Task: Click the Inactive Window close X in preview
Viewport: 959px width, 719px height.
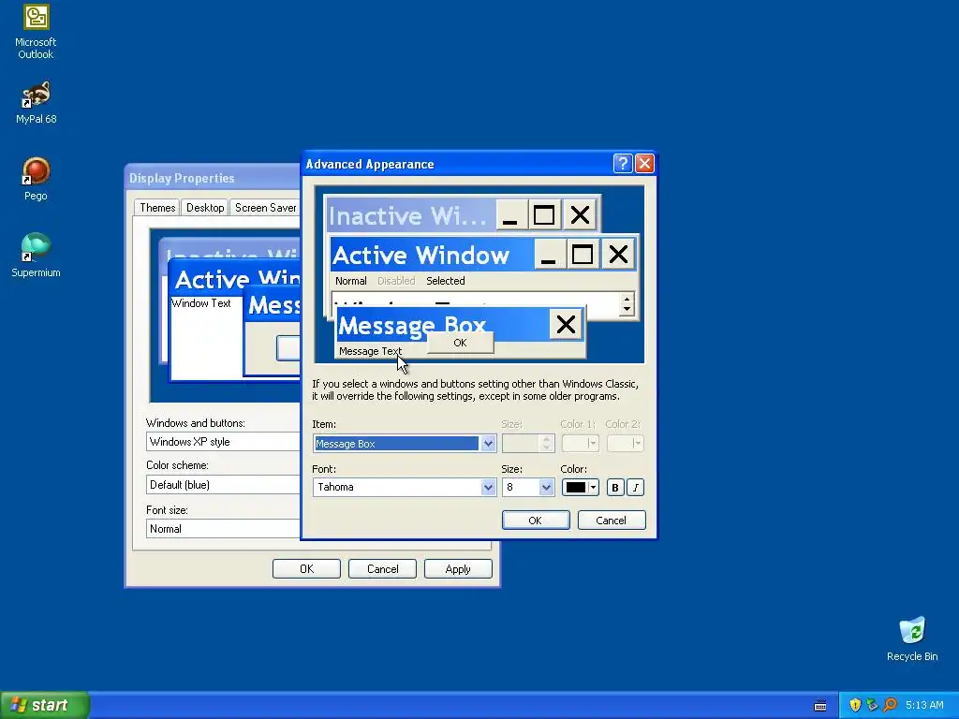Action: [581, 215]
